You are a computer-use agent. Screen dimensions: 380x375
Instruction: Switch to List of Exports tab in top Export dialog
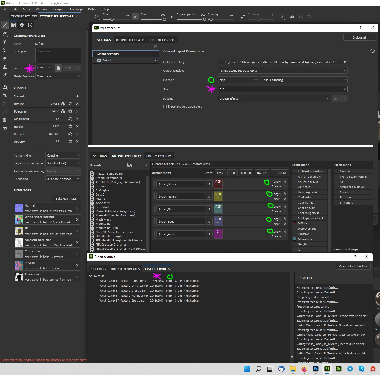[163, 40]
